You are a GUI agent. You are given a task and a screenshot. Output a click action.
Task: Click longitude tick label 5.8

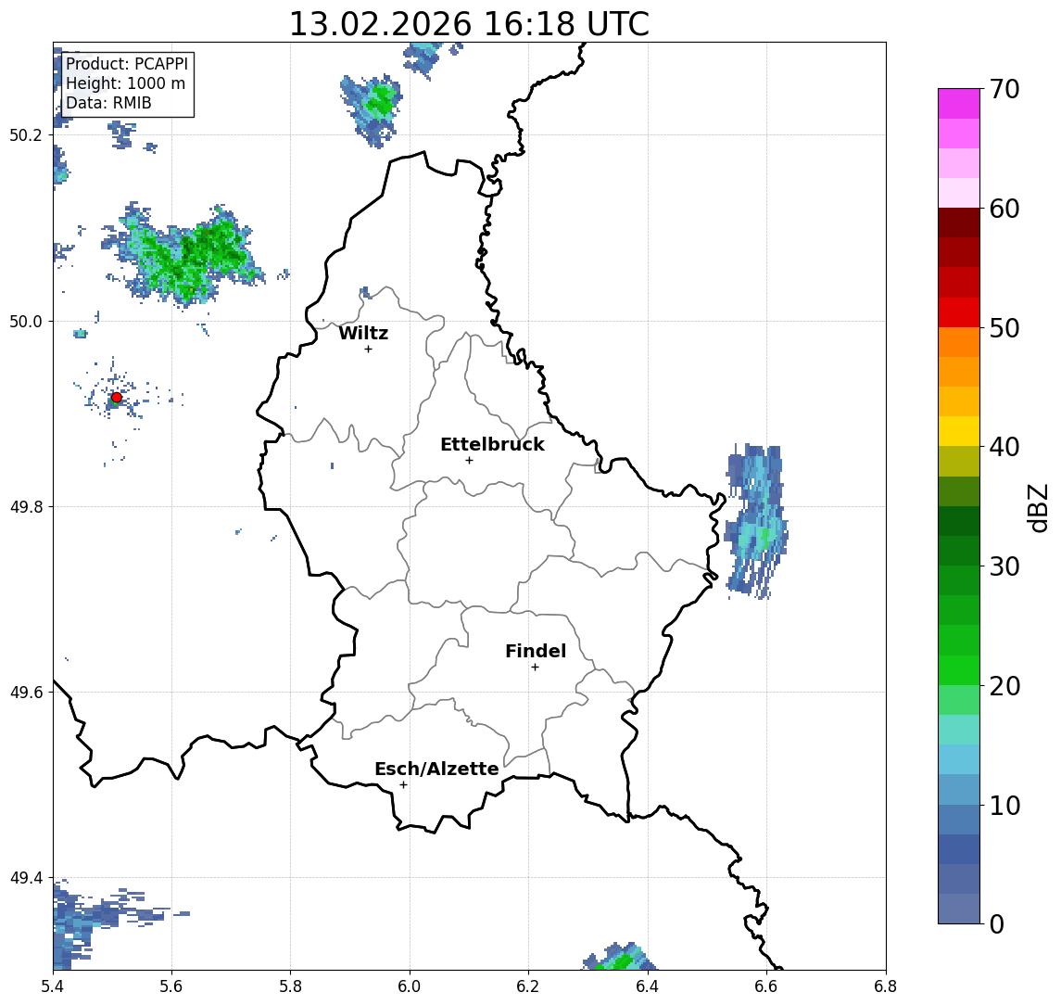click(290, 986)
